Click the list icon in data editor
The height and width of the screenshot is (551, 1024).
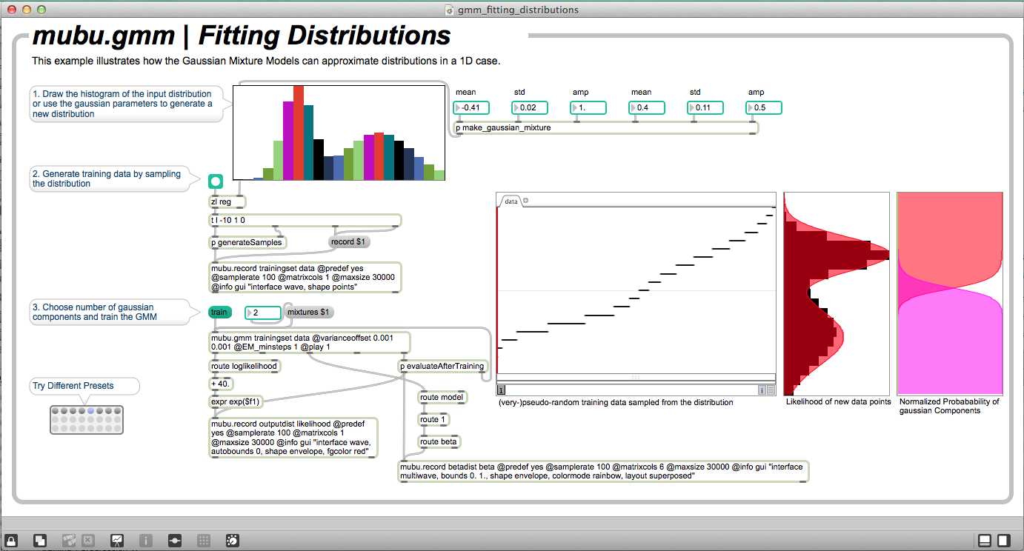click(771, 390)
